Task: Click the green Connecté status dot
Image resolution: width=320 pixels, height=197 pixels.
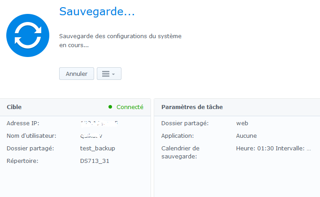Action: pos(110,107)
